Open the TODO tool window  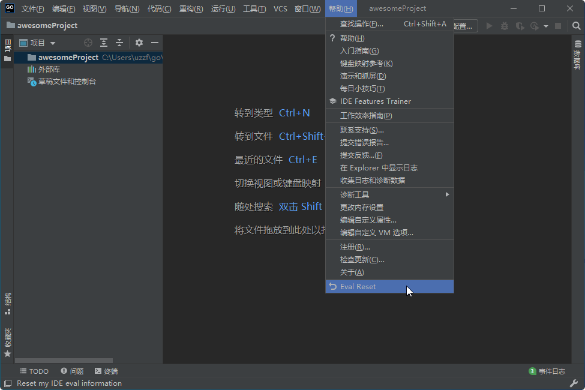coord(34,371)
